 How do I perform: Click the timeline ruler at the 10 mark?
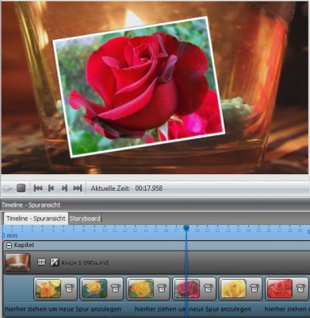[x=105, y=231]
